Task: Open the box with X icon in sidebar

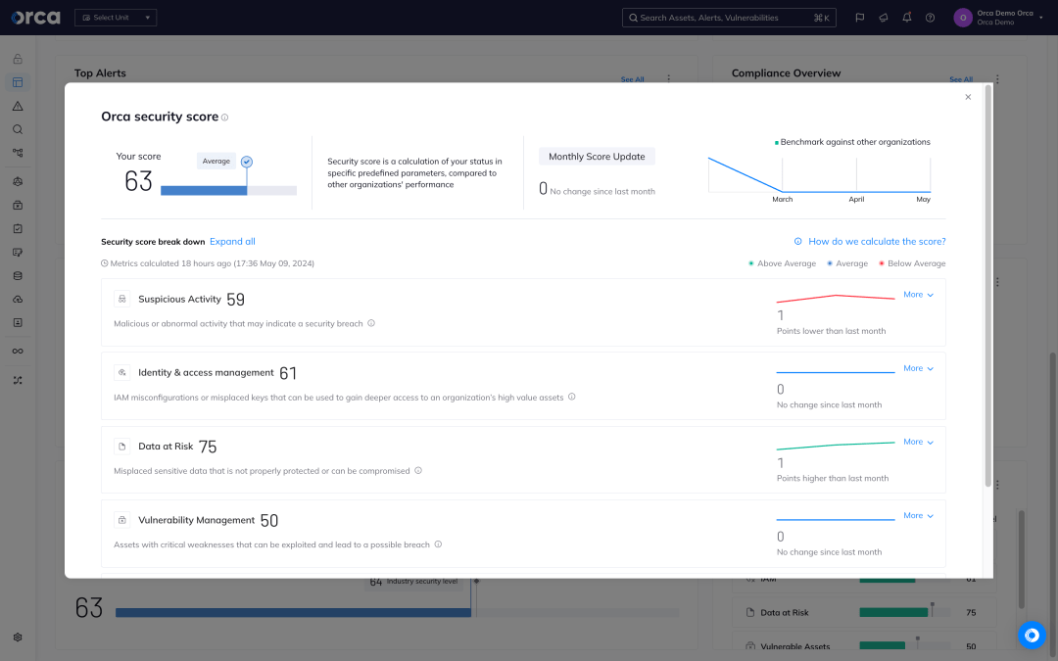Action: click(x=18, y=205)
